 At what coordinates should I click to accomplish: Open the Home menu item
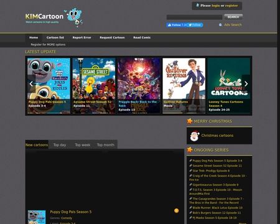pyautogui.click(x=34, y=37)
